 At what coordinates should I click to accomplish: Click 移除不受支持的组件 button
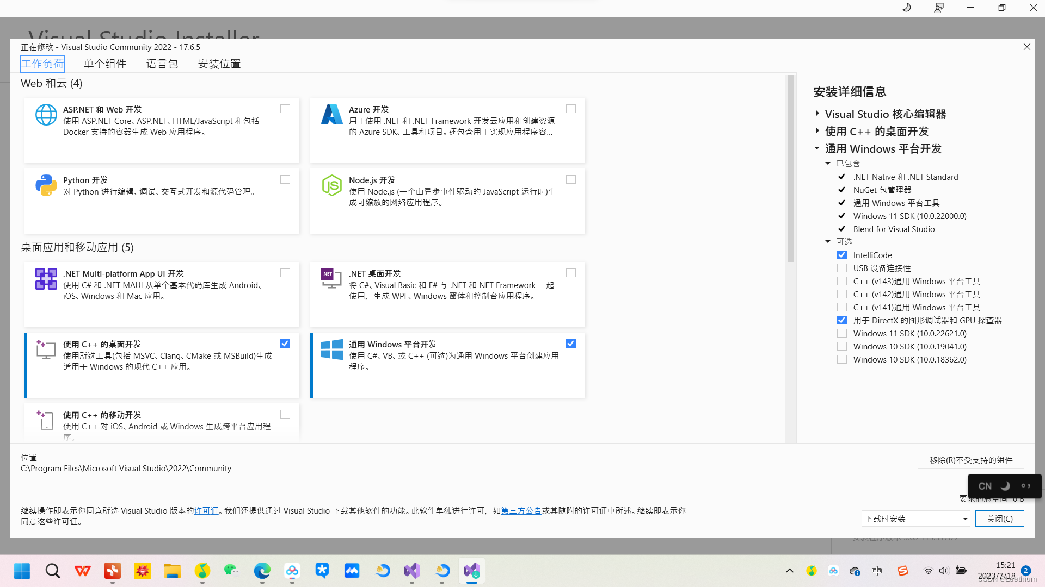coord(971,460)
